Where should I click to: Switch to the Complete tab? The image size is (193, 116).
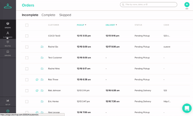click(48, 15)
